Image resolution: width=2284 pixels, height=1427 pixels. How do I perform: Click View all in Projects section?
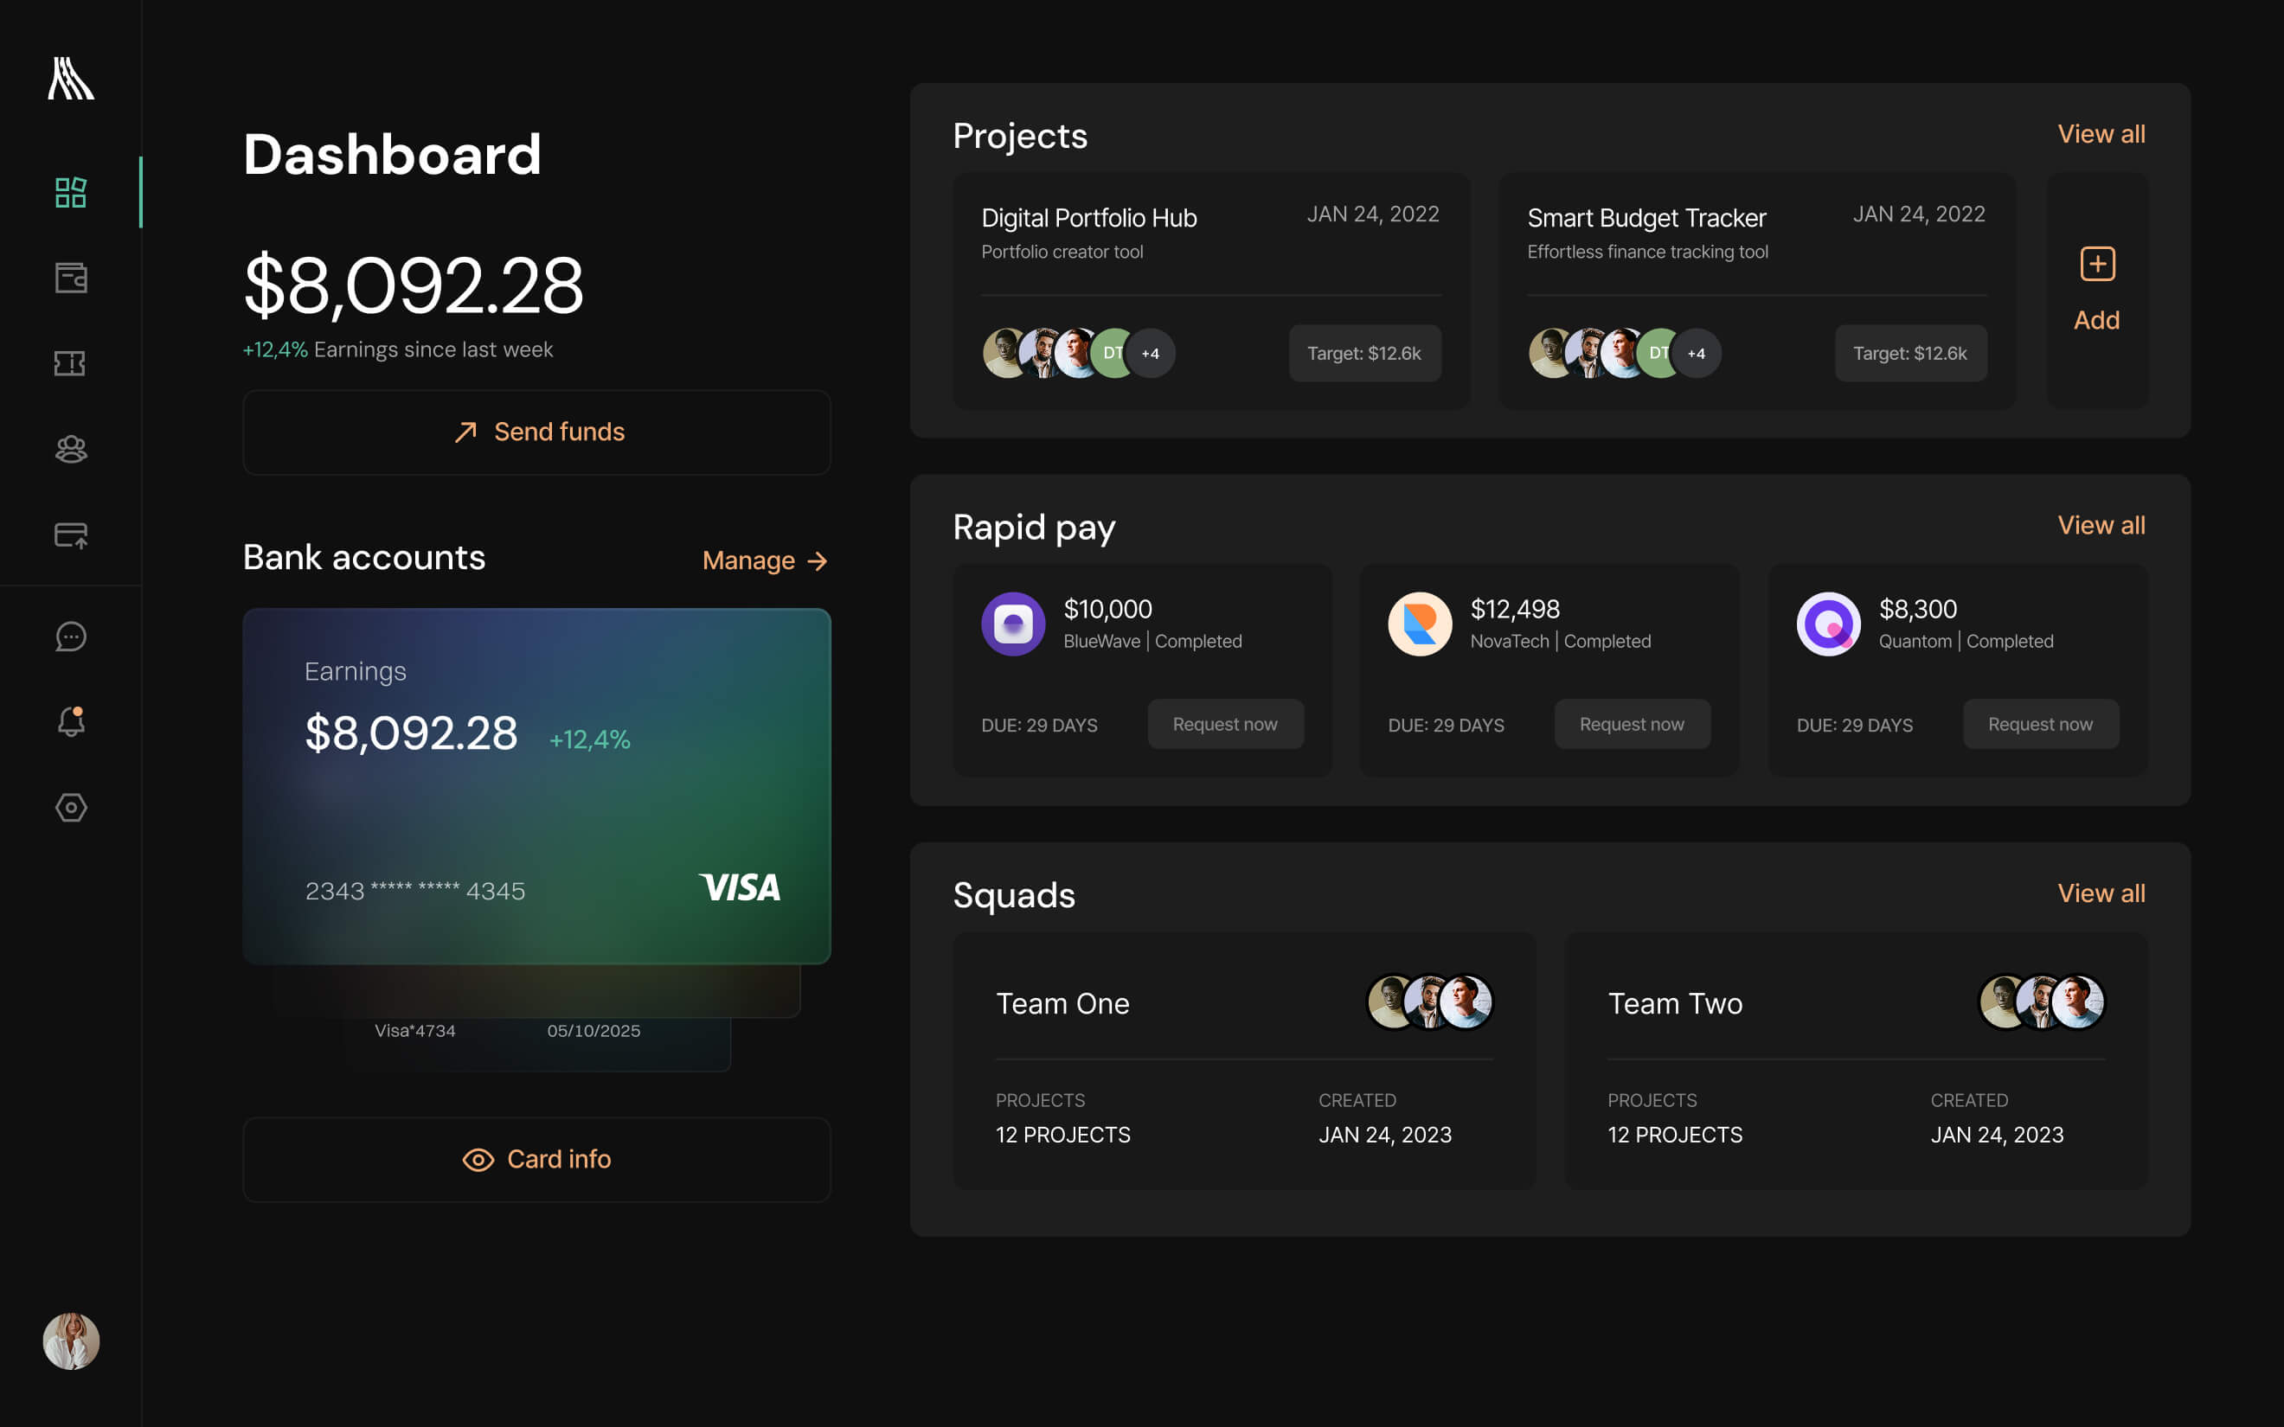pyautogui.click(x=2101, y=134)
